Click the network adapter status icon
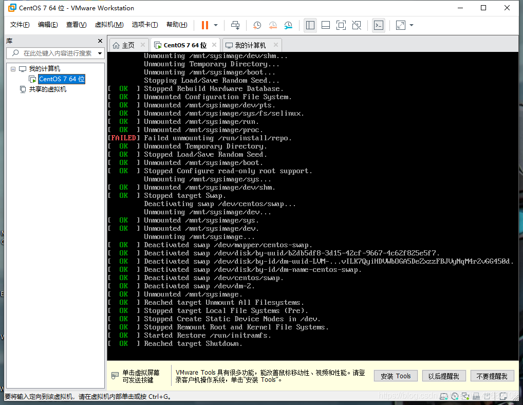 [x=465, y=396]
